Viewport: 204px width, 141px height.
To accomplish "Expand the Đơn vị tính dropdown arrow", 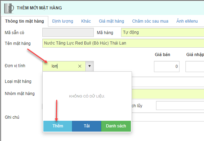I will pos(90,66).
